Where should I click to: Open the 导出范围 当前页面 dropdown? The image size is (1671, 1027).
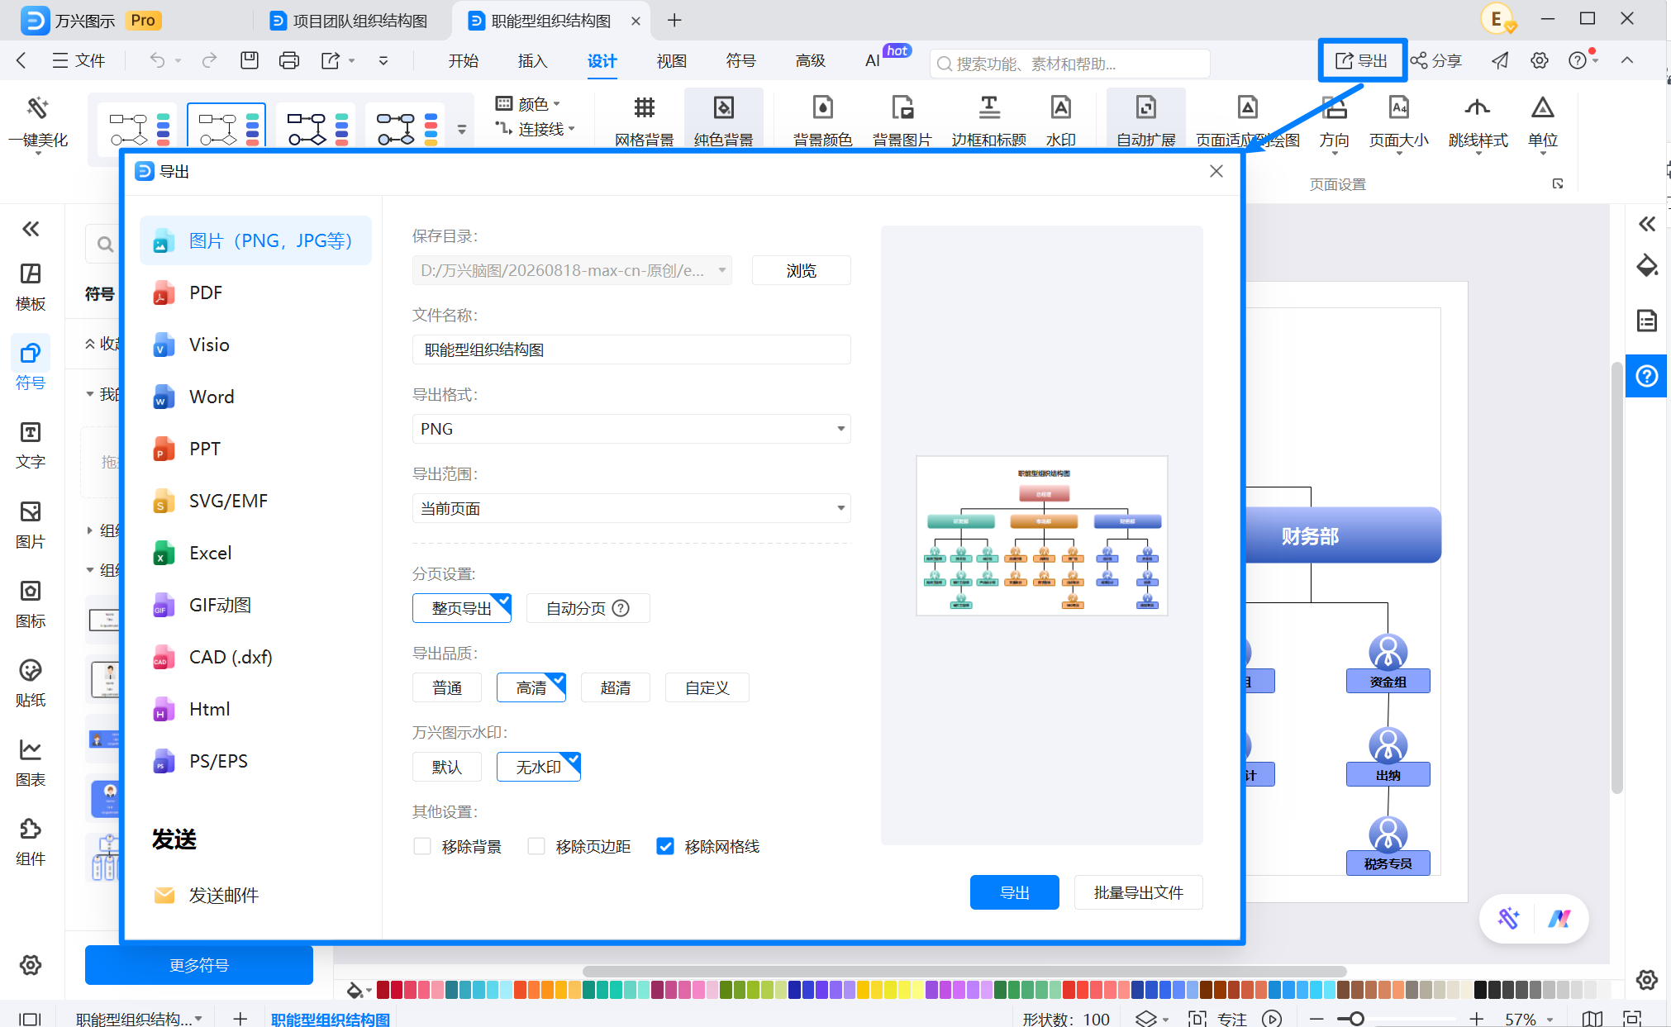(631, 508)
